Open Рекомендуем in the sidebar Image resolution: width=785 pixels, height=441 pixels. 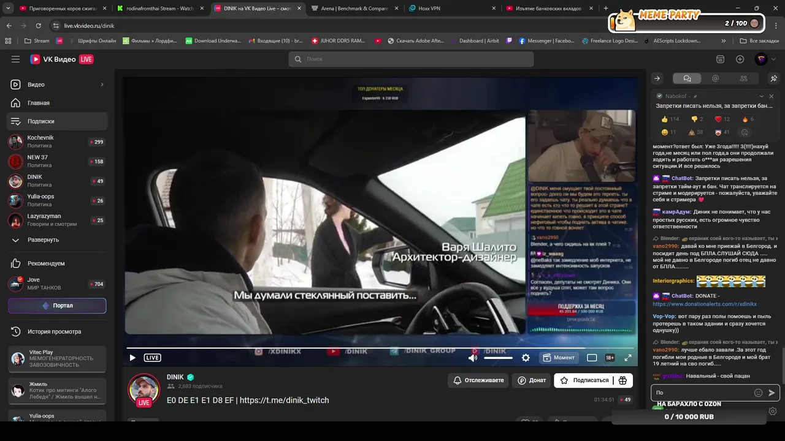[x=57, y=263]
